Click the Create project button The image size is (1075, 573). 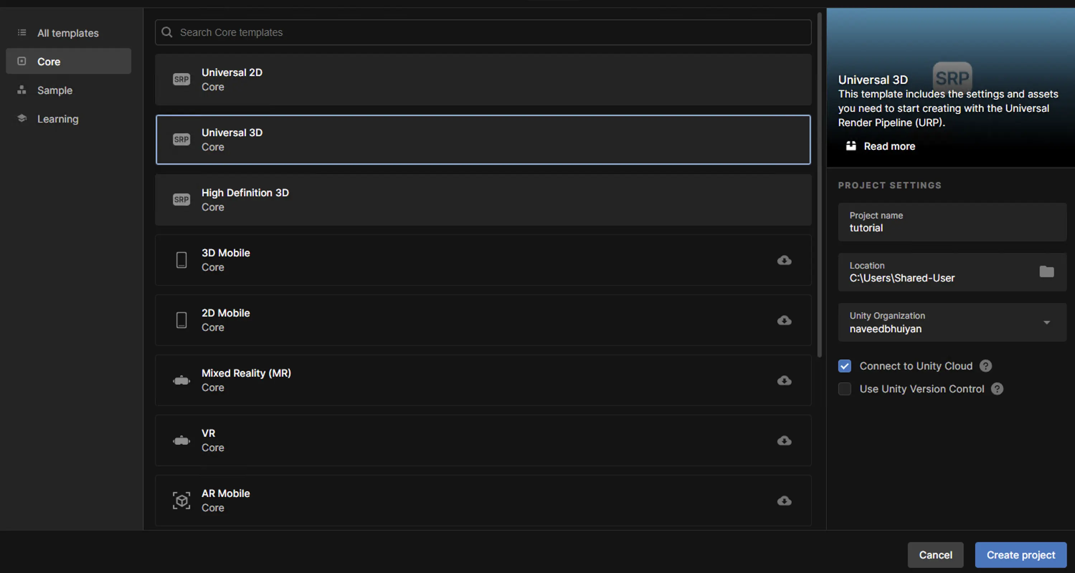point(1020,555)
